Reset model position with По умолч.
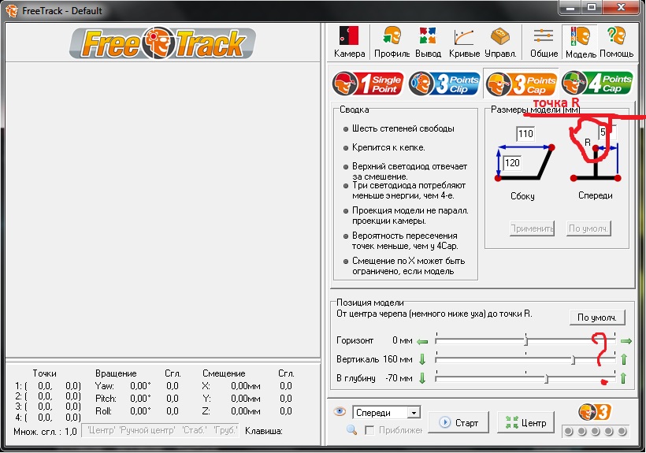 [597, 317]
